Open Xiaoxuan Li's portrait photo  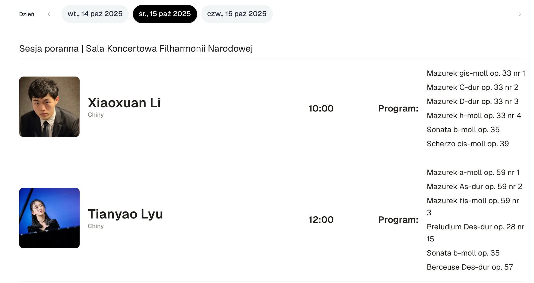click(49, 106)
